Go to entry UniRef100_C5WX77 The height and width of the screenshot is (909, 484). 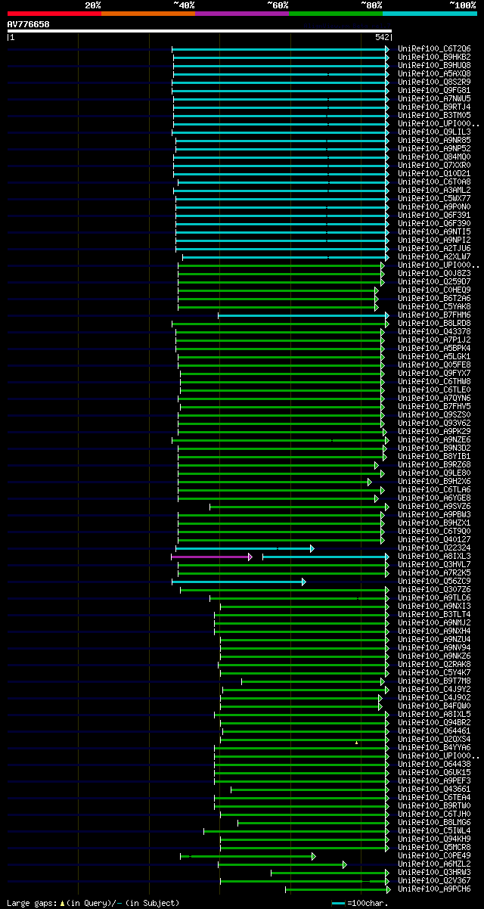[x=435, y=199]
